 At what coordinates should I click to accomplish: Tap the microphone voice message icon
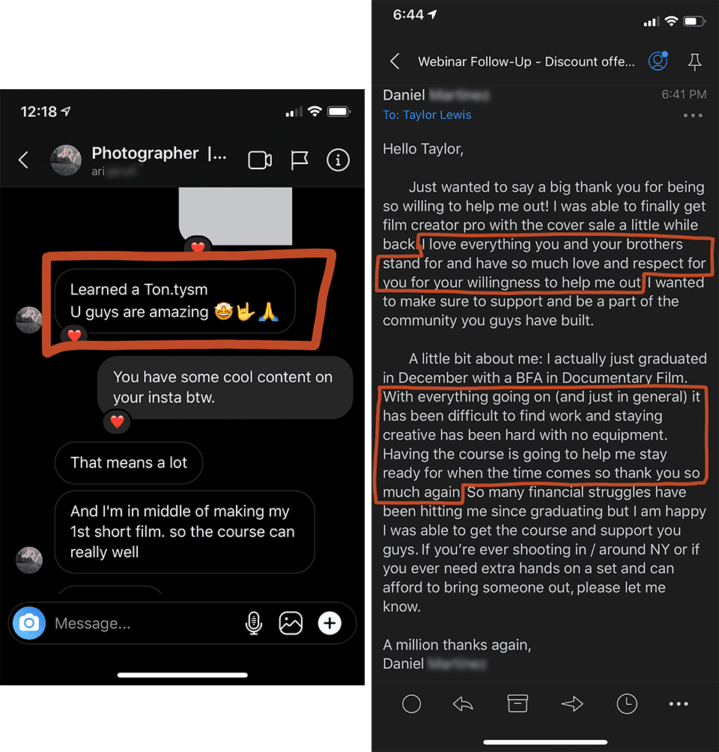254,623
